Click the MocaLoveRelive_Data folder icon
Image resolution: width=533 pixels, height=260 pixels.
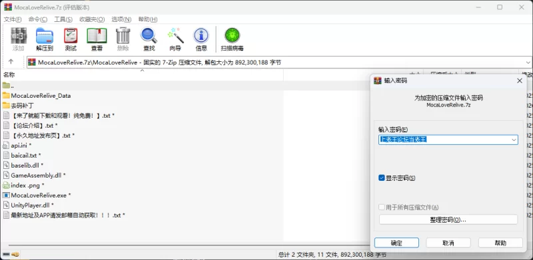click(6, 95)
